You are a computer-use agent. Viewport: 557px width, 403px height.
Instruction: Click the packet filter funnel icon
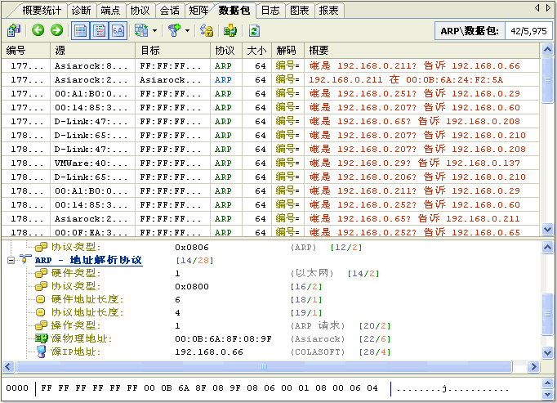pos(174,31)
